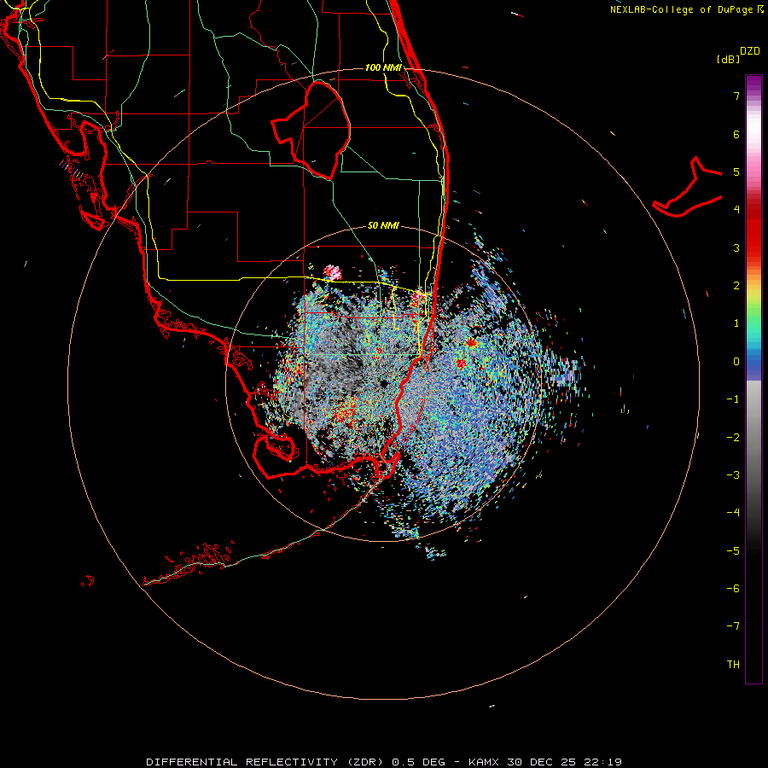Screen dimensions: 768x768
Task: Click the -3 value on color scale
Action: [x=733, y=475]
